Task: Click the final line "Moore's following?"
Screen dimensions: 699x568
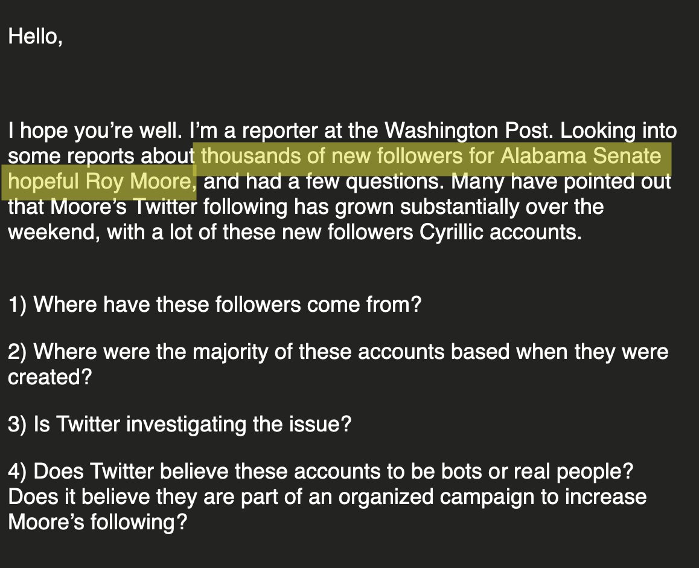Action: tap(98, 522)
